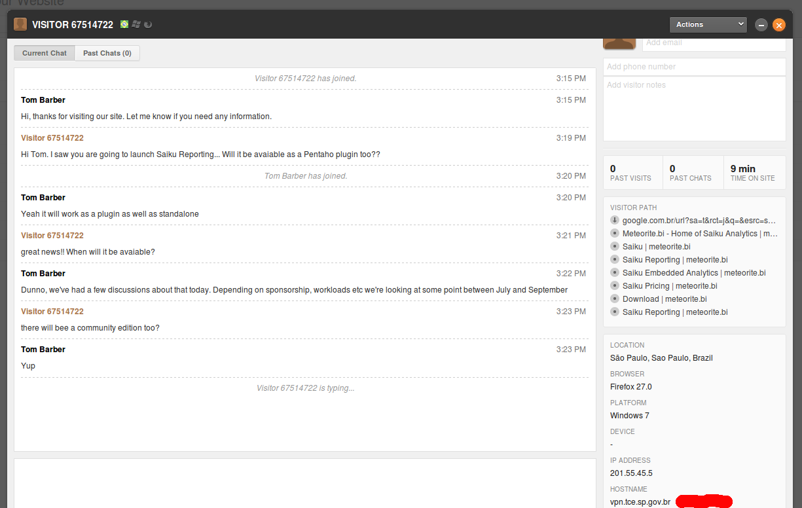Click the Add phone number field
This screenshot has width=802, height=508.
pyautogui.click(x=694, y=67)
